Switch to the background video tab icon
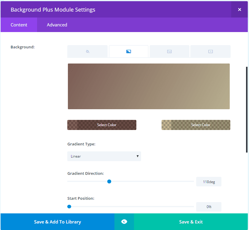Viewport: 249px width, 230px height. click(210, 51)
